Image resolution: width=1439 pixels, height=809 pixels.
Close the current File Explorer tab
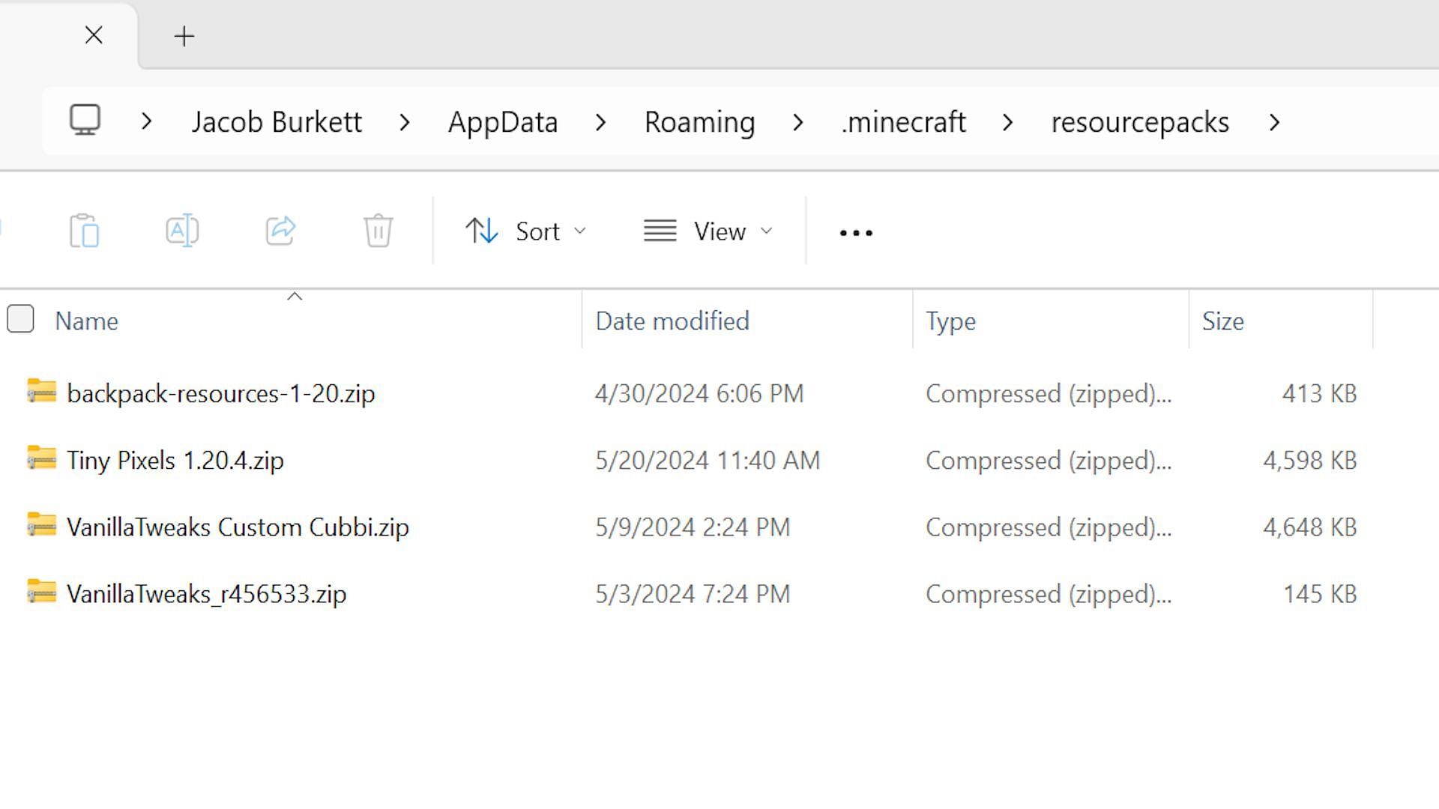click(x=94, y=35)
